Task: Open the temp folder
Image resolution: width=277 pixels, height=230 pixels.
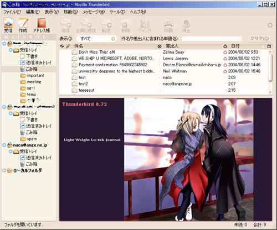Action: pos(28,95)
